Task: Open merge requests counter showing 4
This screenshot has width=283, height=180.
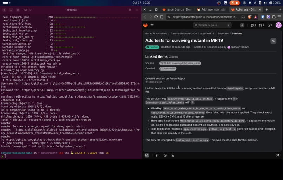Action: tap(262, 25)
